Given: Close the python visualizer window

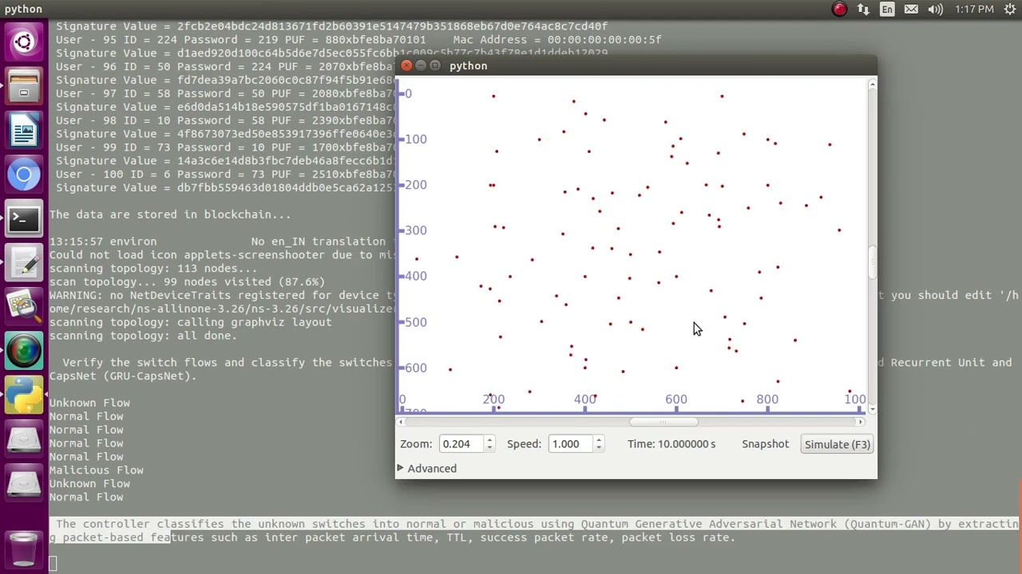Looking at the screenshot, I should (x=406, y=65).
